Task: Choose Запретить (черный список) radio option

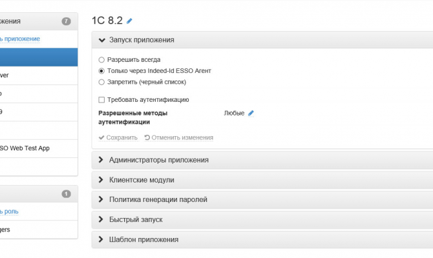Action: [x=101, y=83]
